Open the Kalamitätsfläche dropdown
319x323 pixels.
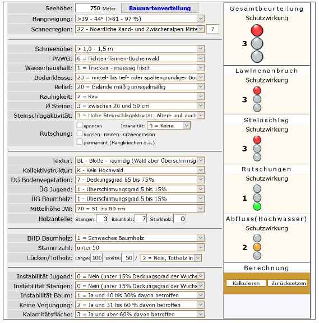point(140,314)
